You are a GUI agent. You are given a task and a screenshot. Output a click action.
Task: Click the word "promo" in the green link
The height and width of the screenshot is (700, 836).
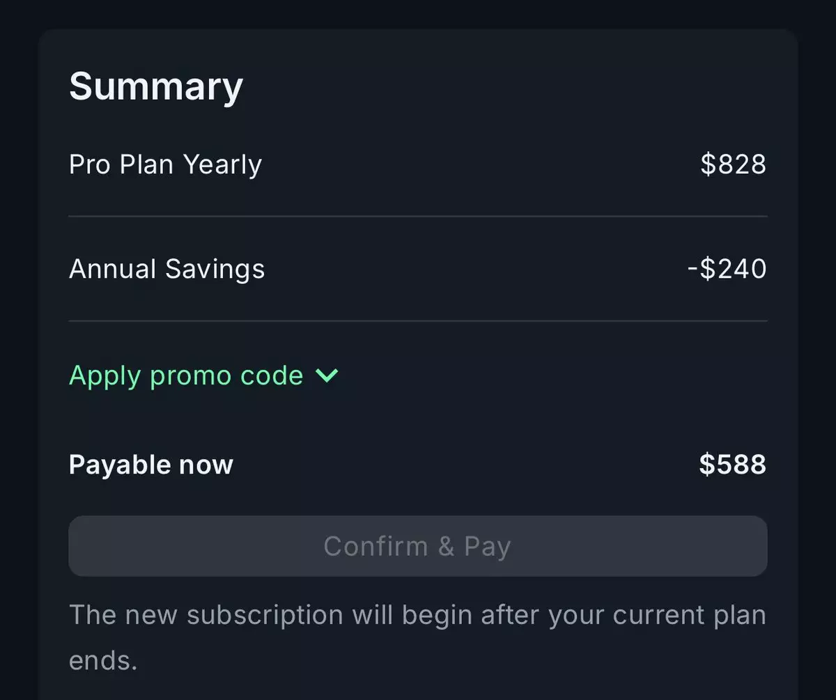point(192,376)
